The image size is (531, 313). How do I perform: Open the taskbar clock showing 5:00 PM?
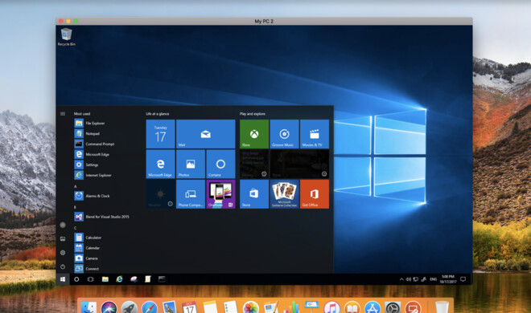coord(448,279)
